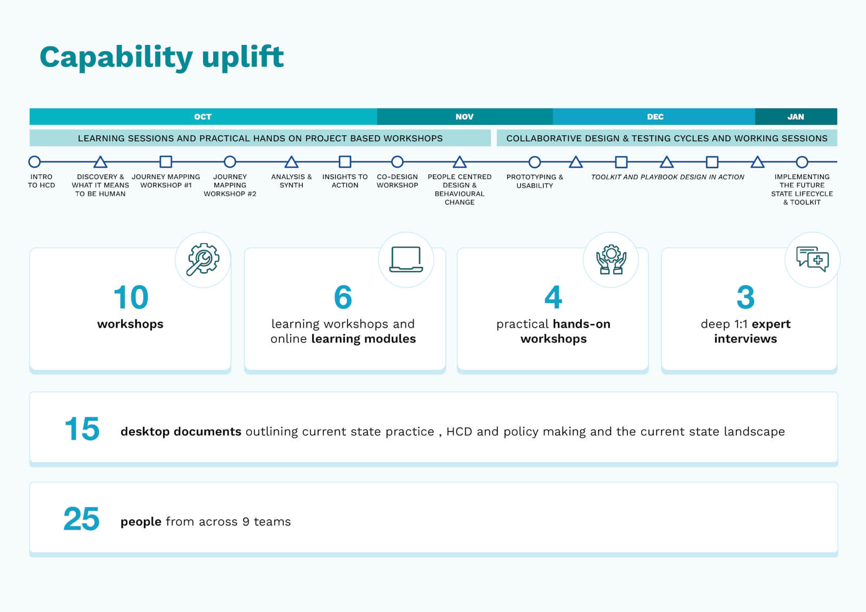The image size is (866, 612).
Task: Click the '10' workshops number
Action: pos(131,297)
